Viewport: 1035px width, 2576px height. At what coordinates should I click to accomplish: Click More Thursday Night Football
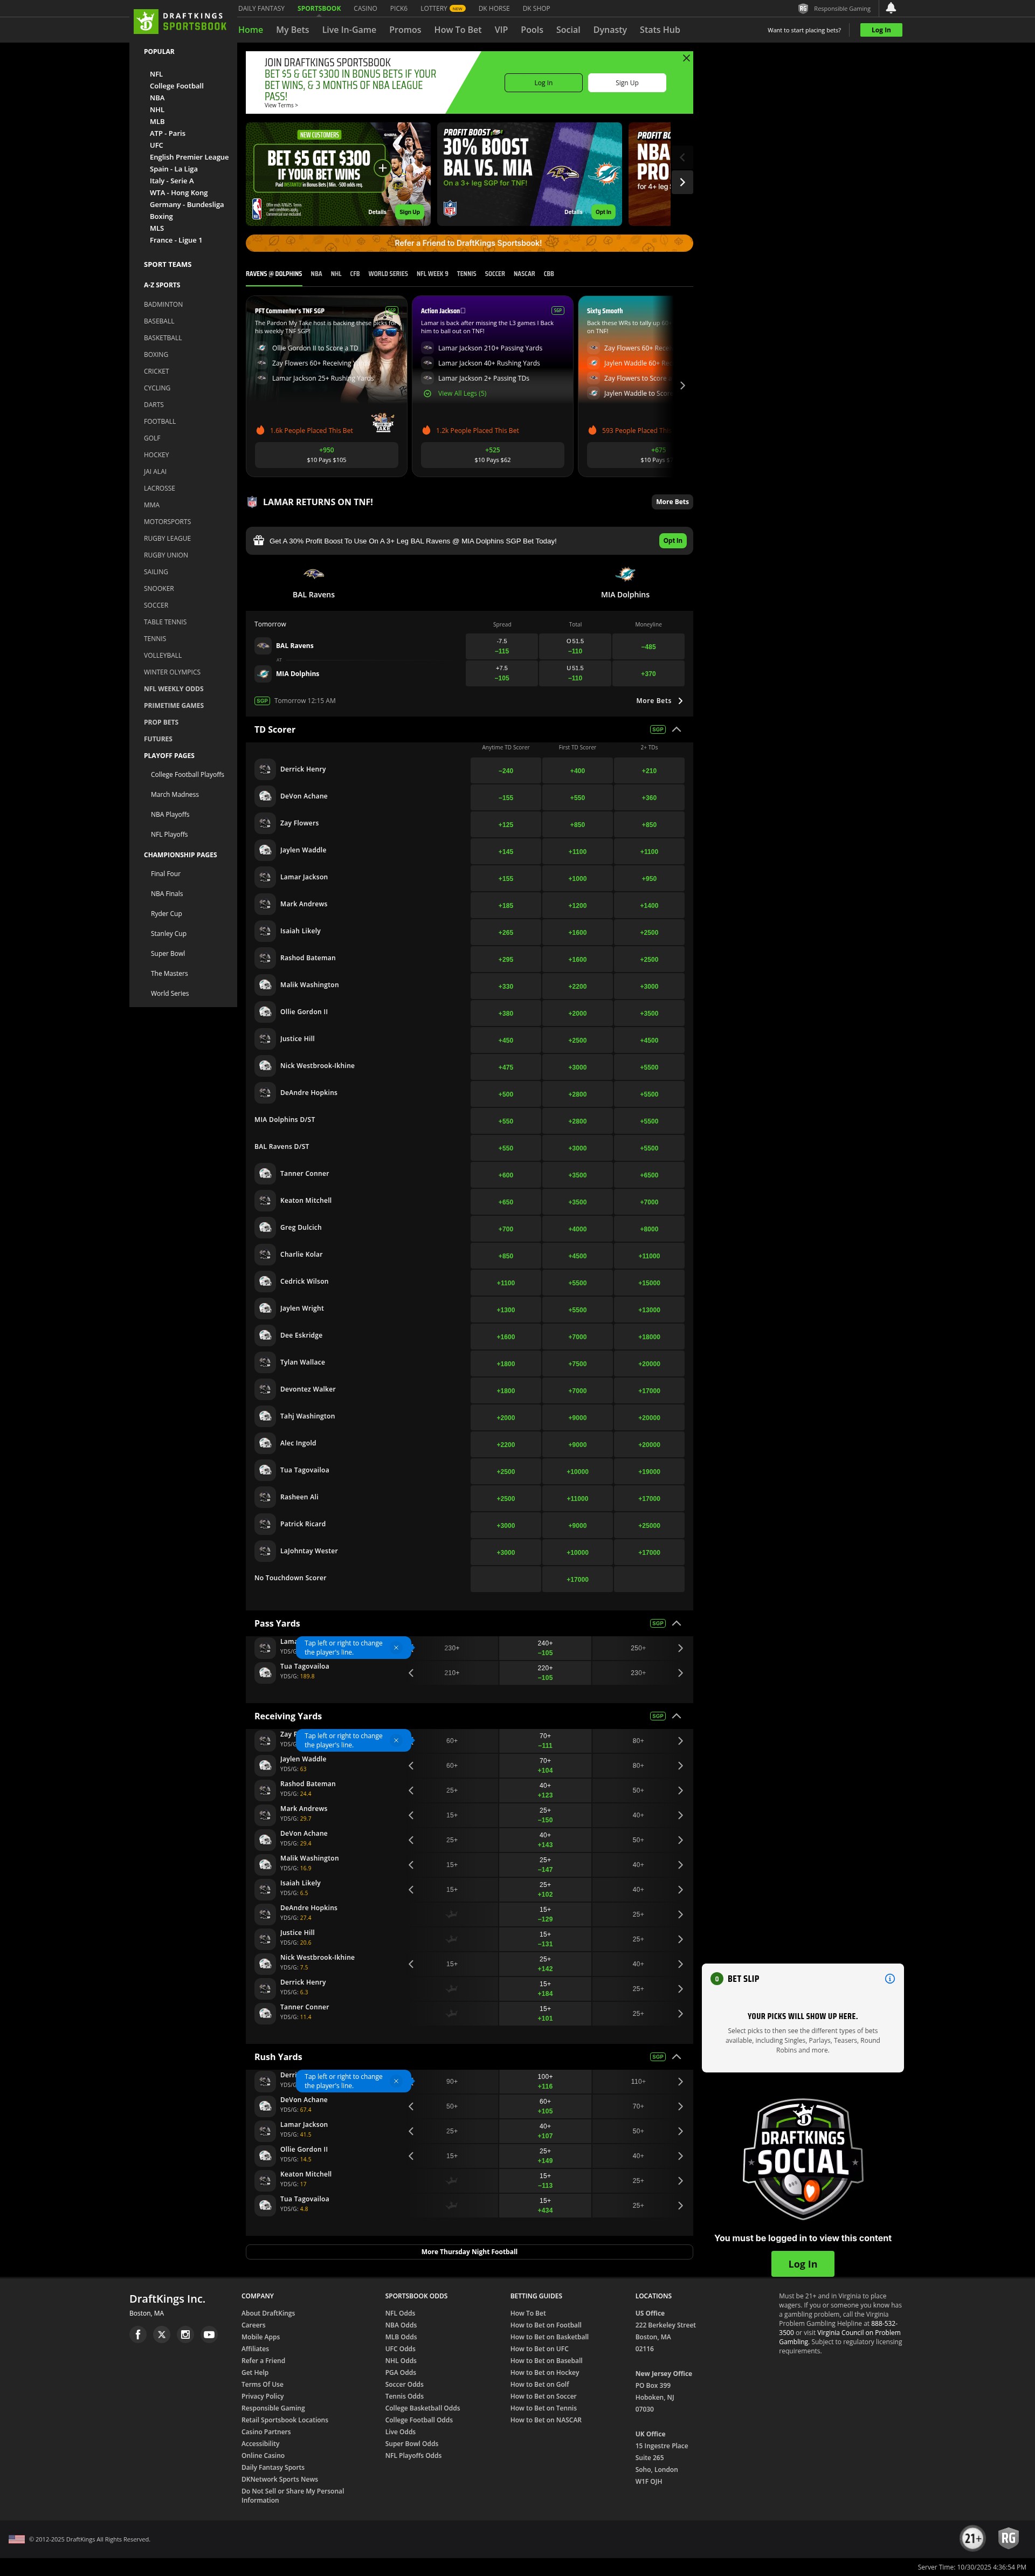click(469, 2252)
